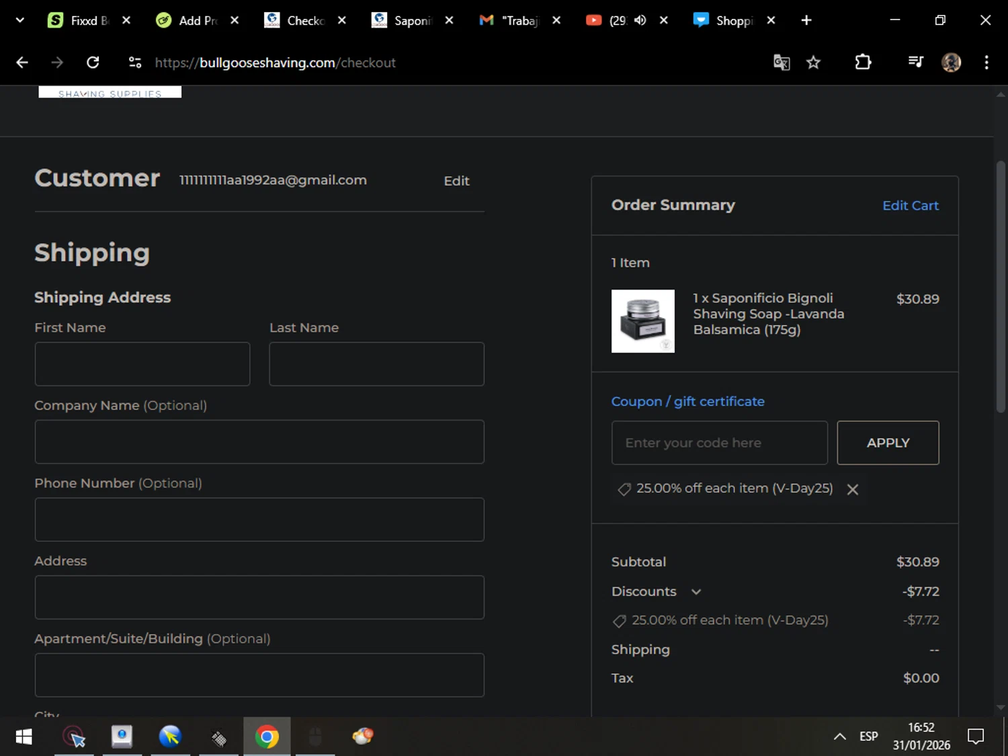
Task: Click the Apartment/Suite/Building field
Action: pos(259,675)
